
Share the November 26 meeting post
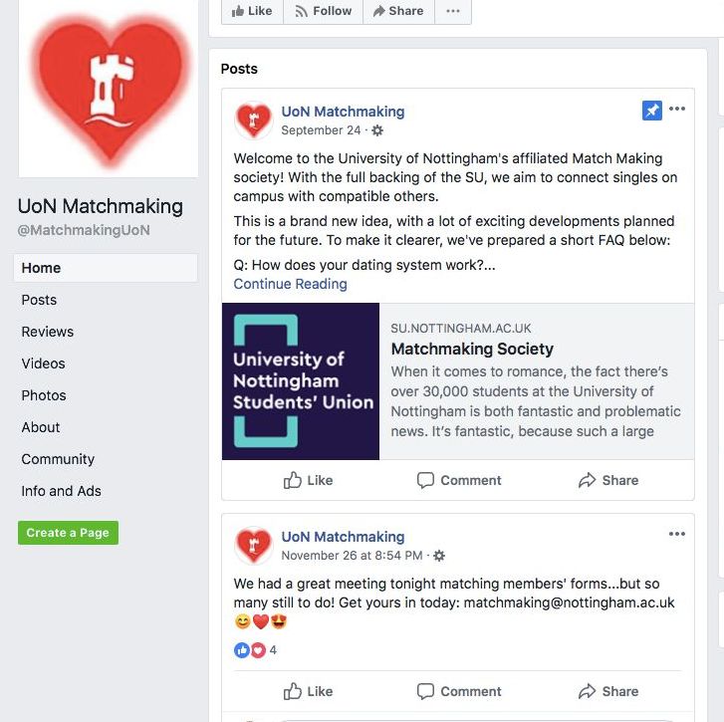[x=608, y=691]
